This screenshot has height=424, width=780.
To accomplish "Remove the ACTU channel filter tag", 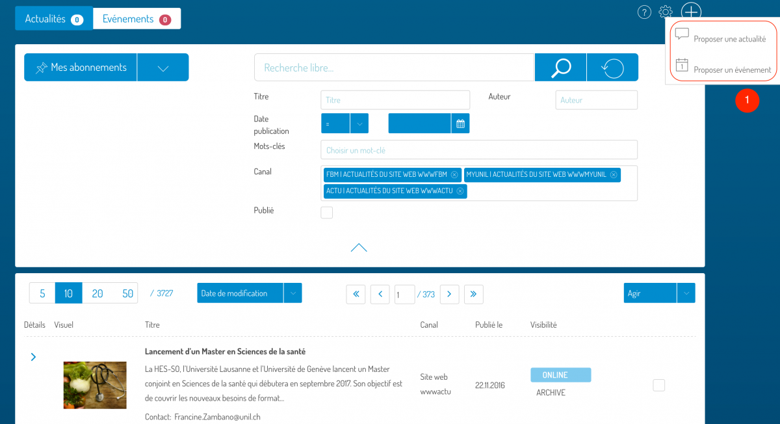I will coord(460,191).
